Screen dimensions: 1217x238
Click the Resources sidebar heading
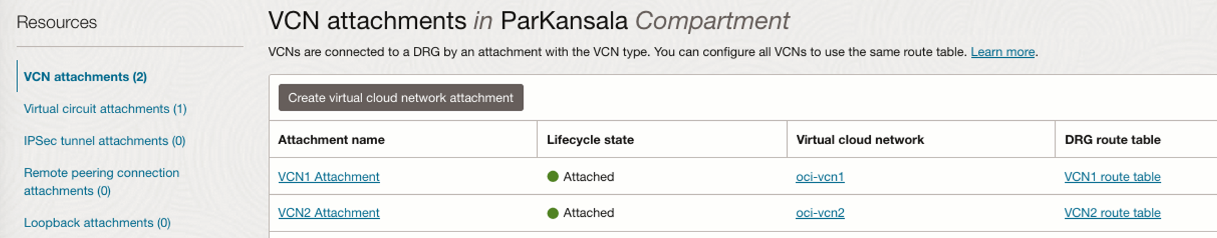(x=57, y=23)
